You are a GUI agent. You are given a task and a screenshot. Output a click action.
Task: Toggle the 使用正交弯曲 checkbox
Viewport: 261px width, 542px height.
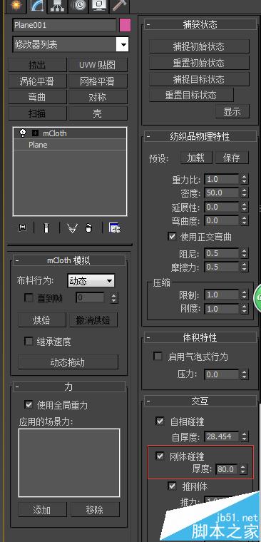point(172,237)
